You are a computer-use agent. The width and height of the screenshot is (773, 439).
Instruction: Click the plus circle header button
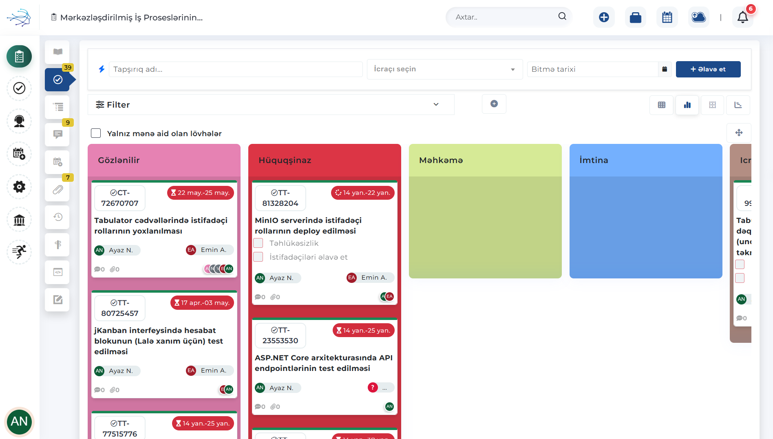pyautogui.click(x=604, y=17)
